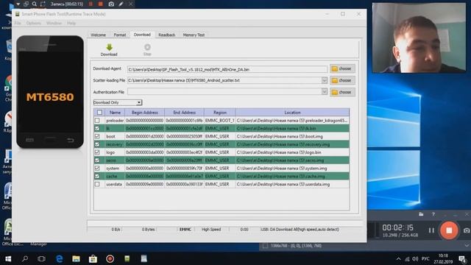The width and height of the screenshot is (471, 265).
Task: Click the Authentication File input field
Action: 224,91
